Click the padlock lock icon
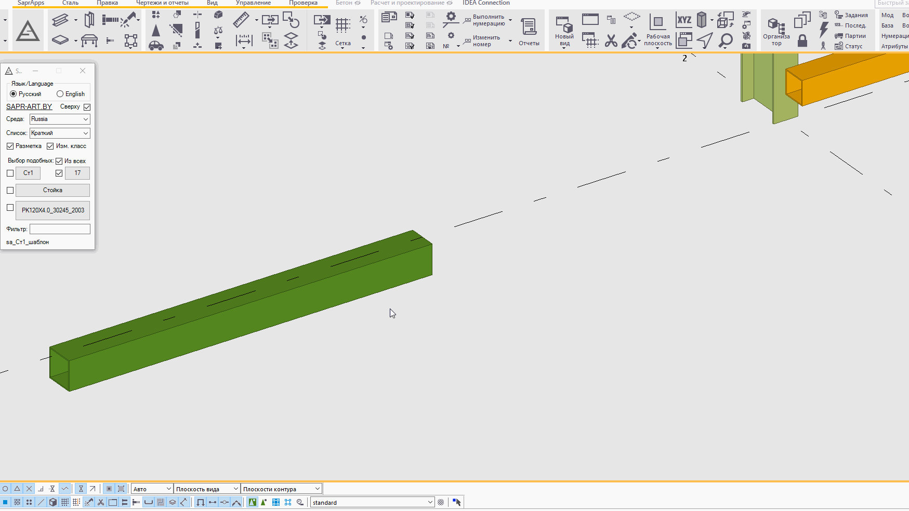Image resolution: width=909 pixels, height=511 pixels. (x=802, y=41)
